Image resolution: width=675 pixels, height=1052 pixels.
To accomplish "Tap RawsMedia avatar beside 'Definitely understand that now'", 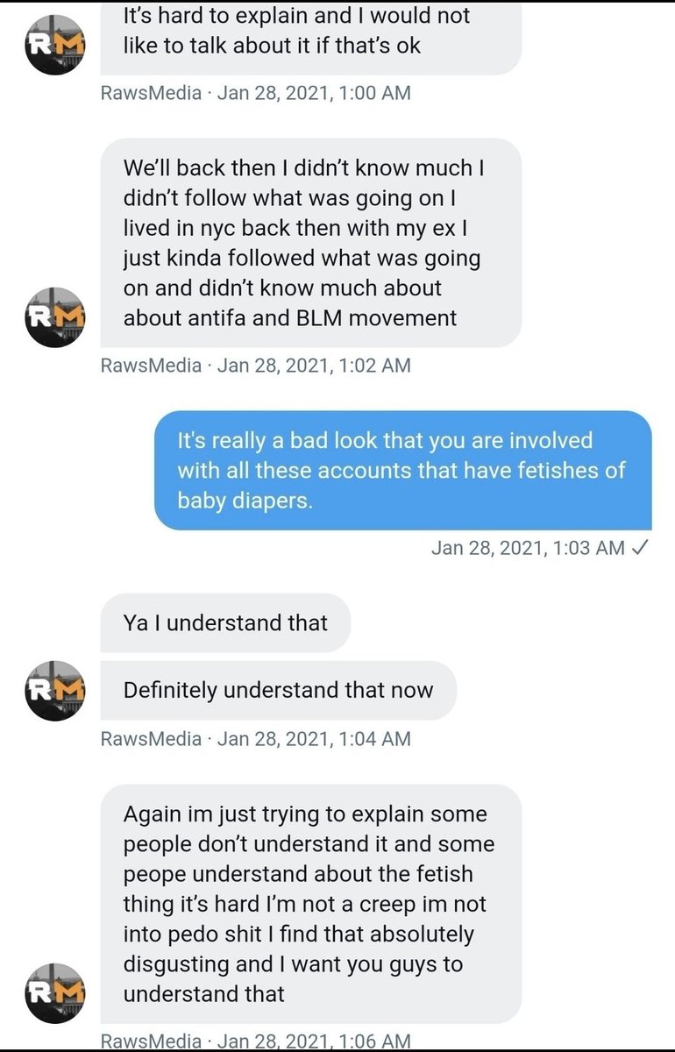I will click(x=54, y=690).
